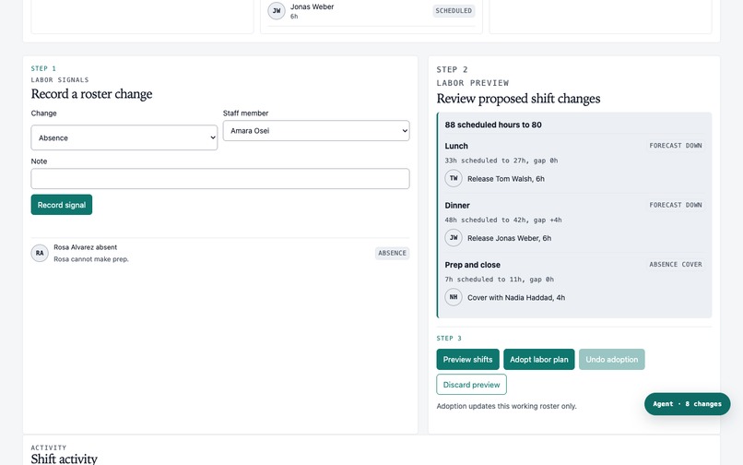Viewport: 743px width, 465px height.
Task: Focus the Note input field
Action: coord(220,178)
